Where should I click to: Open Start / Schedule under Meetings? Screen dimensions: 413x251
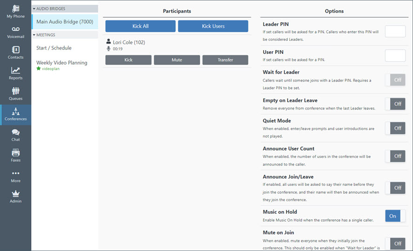[x=54, y=48]
